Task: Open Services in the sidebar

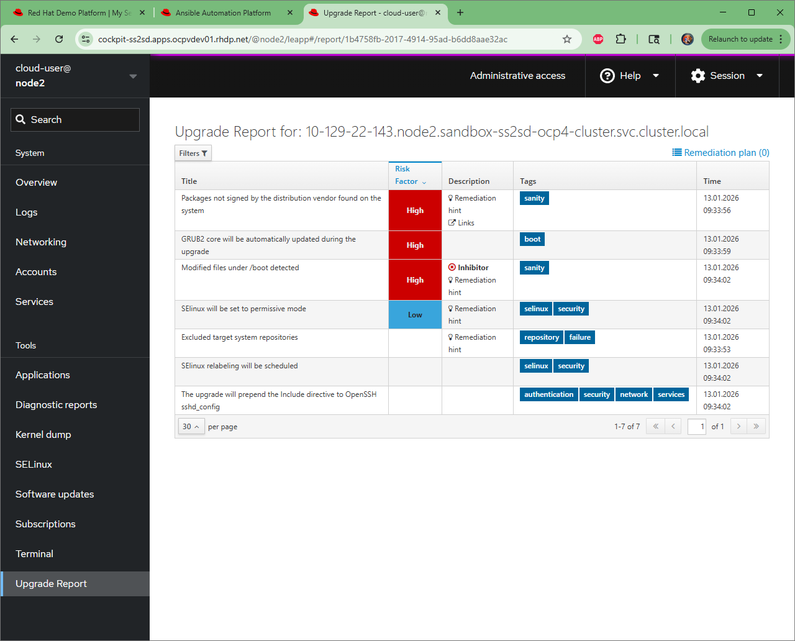Action: 75,302
